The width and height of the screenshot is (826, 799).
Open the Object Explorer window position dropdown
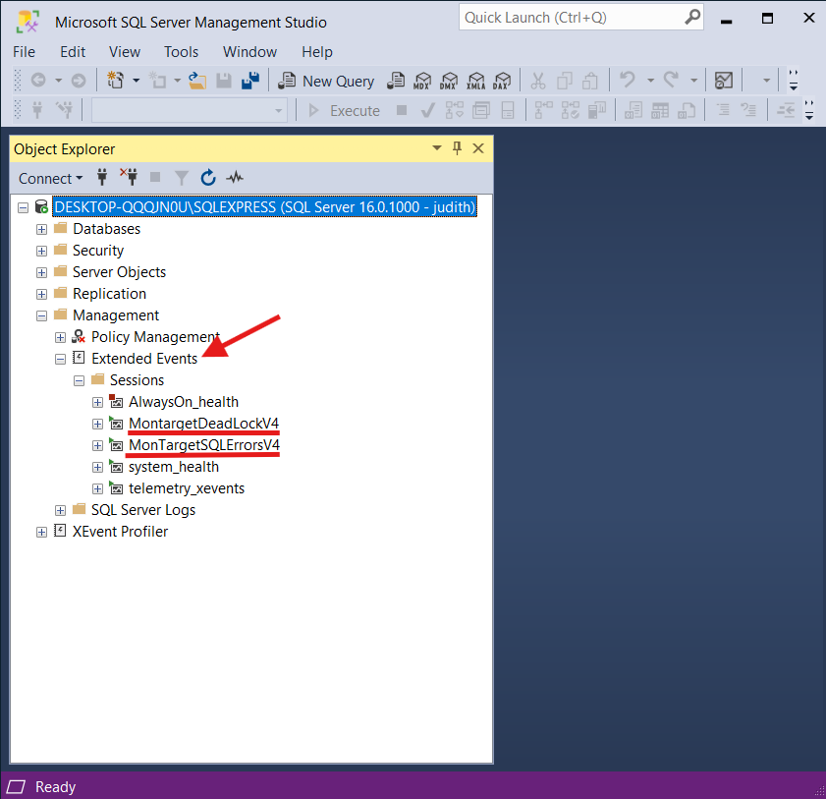coord(437,148)
